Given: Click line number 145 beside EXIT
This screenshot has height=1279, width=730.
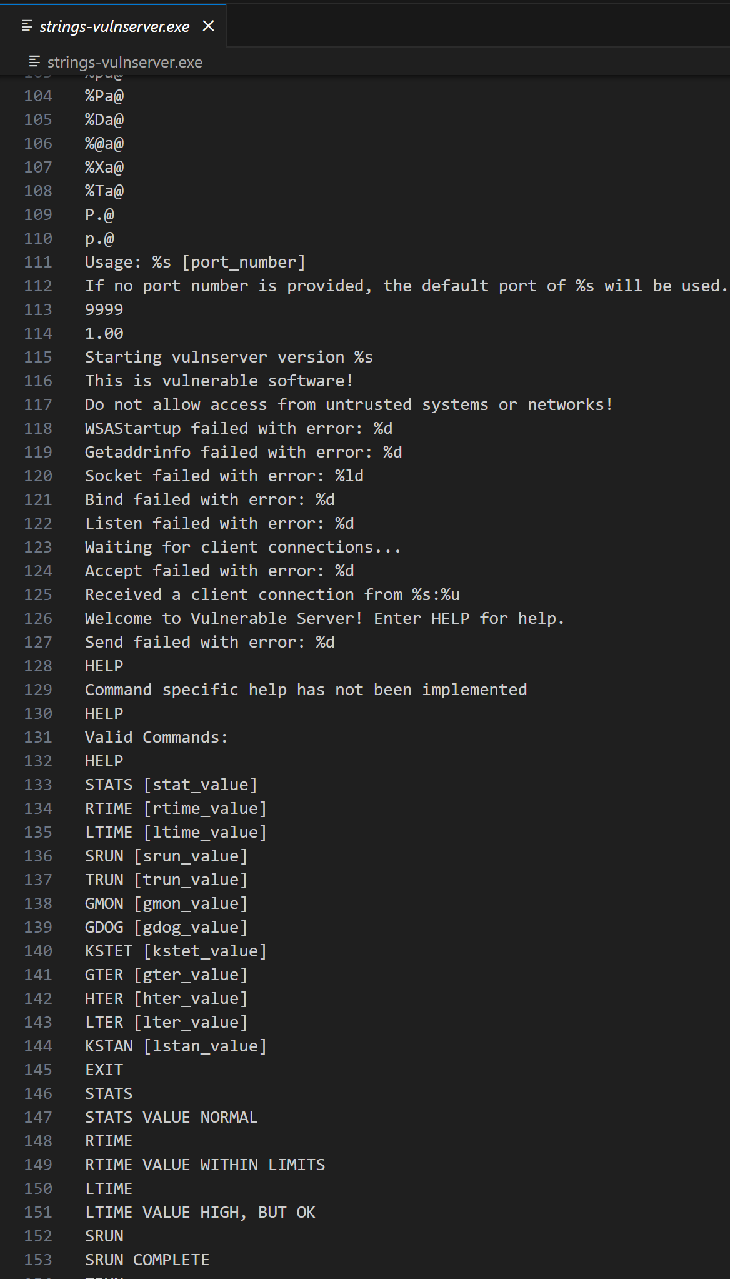Looking at the screenshot, I should pyautogui.click(x=38, y=1070).
